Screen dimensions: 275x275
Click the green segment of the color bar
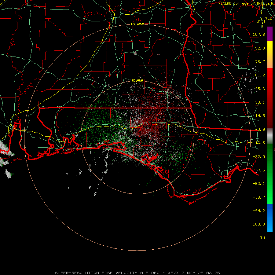(x=270, y=174)
